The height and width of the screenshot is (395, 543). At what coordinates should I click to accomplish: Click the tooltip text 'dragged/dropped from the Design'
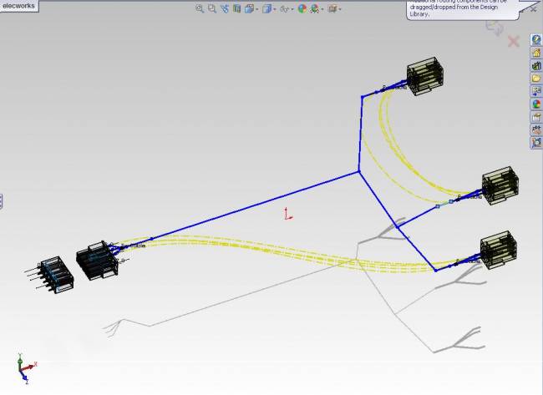(x=454, y=7)
